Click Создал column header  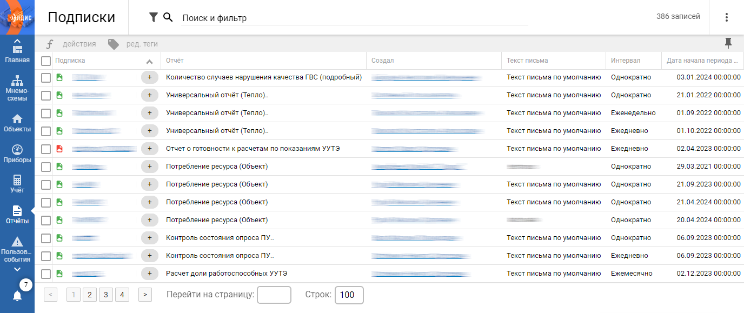pyautogui.click(x=434, y=61)
